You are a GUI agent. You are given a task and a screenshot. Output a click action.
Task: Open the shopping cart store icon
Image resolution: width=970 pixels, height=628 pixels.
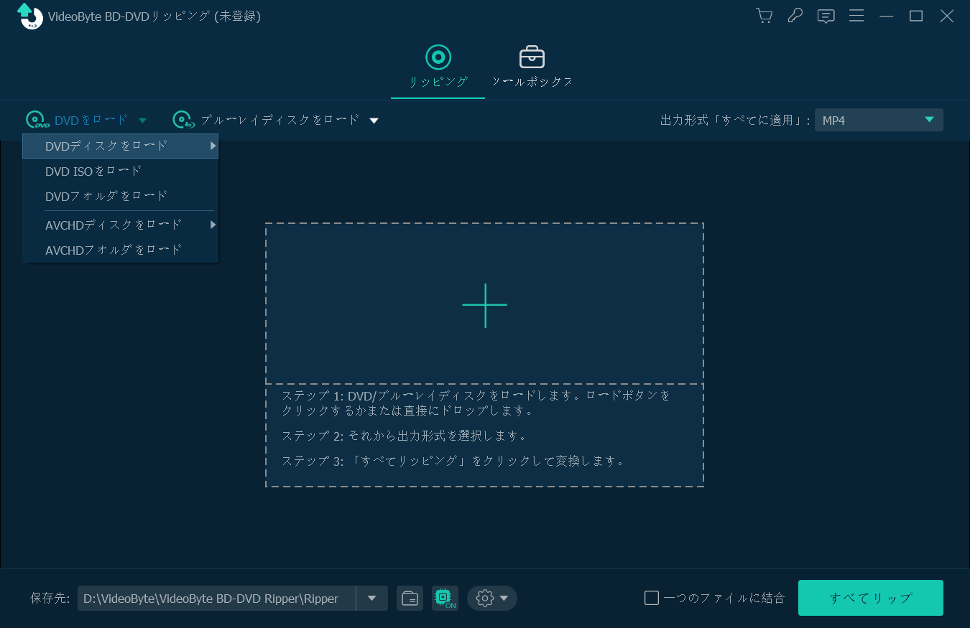tap(764, 16)
